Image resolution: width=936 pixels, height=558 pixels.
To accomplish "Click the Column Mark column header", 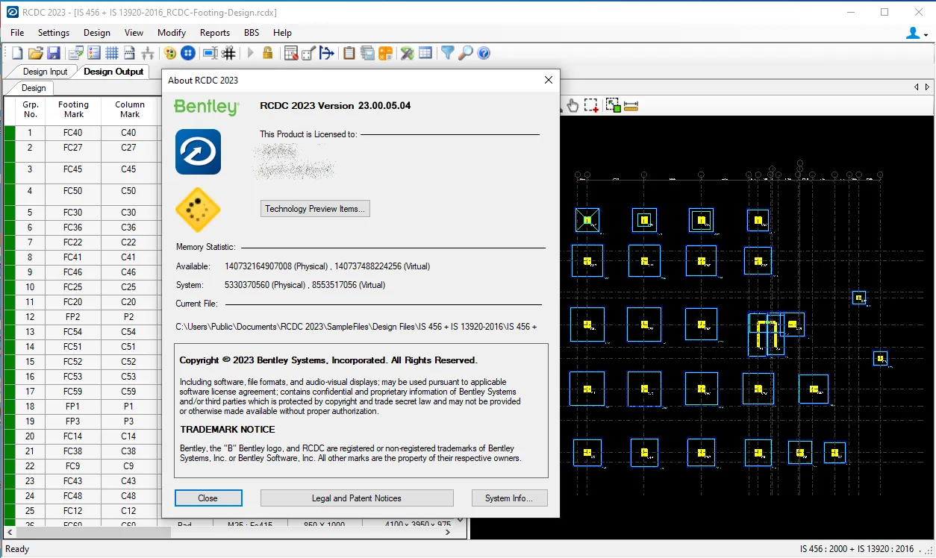I will pyautogui.click(x=130, y=110).
